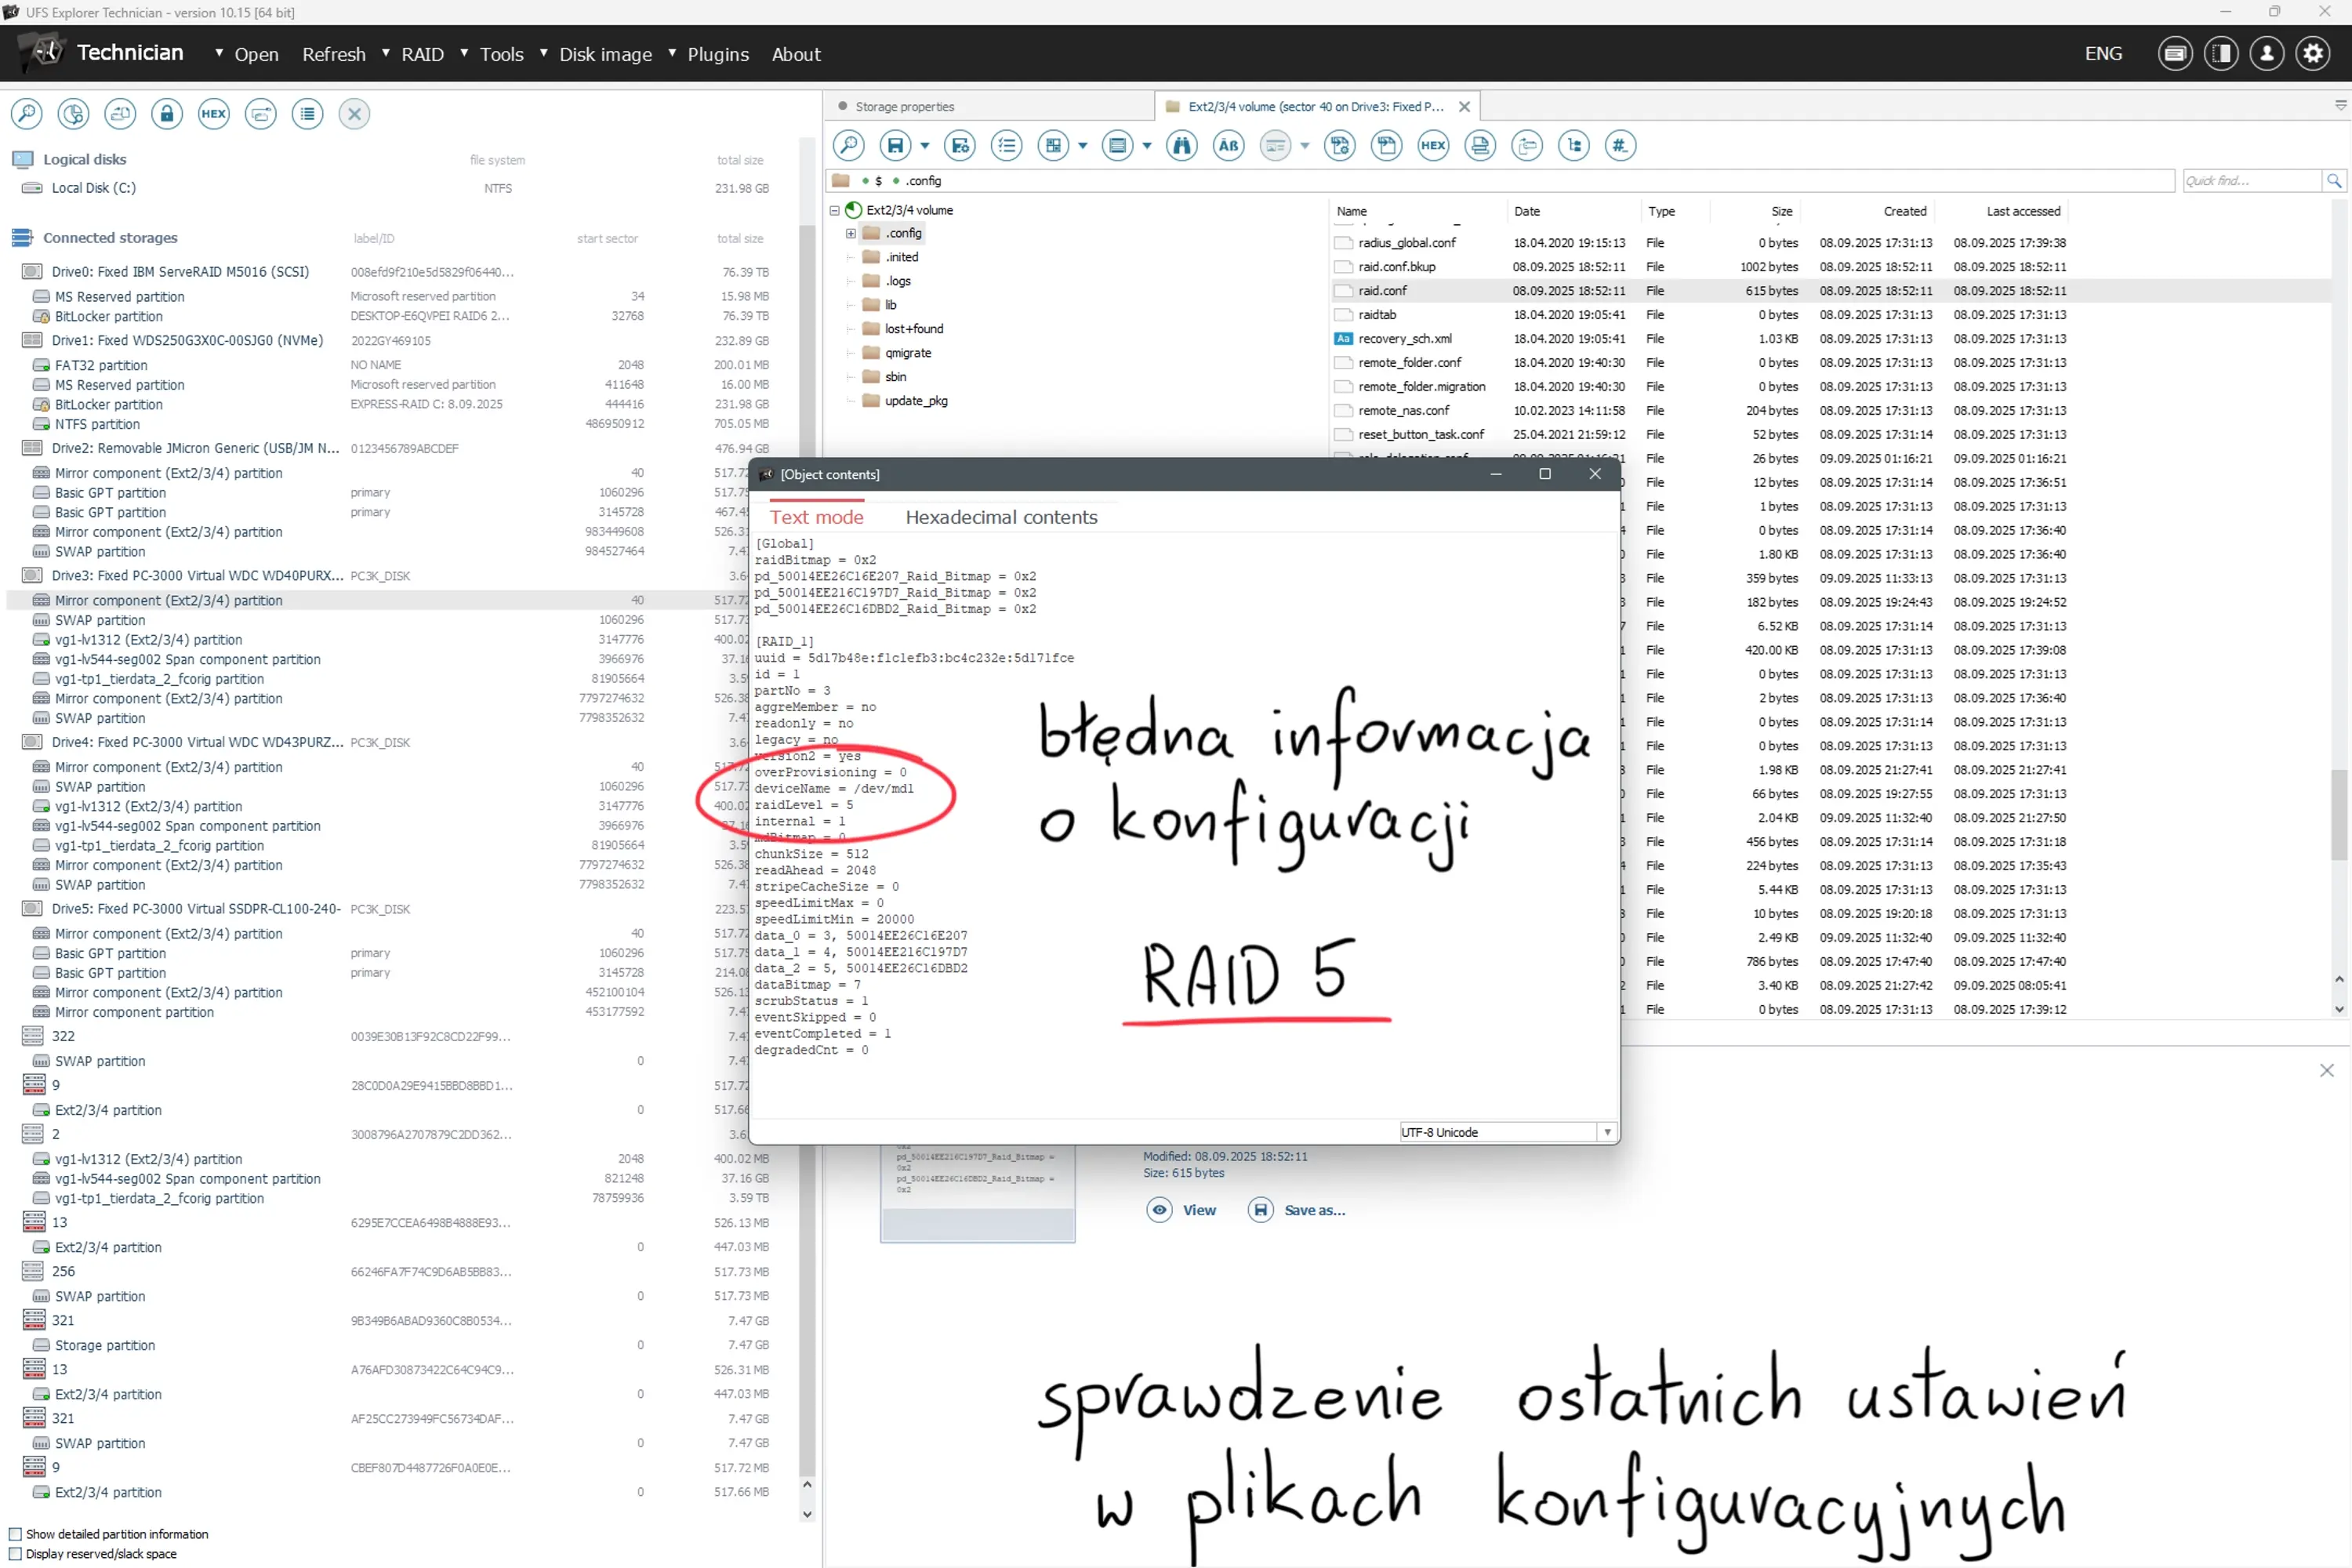Enable Show detailed partition information
Viewport: 2352px width, 1568px height.
coord(15,1534)
